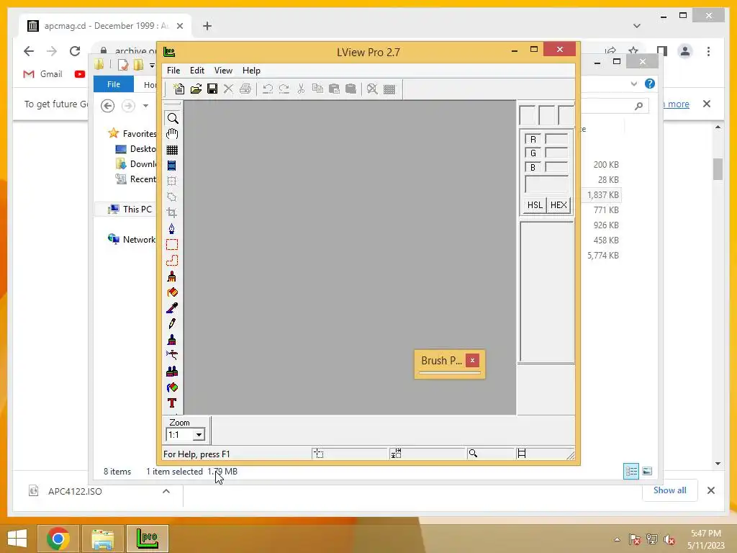Click the Undo arrow icon
This screenshot has width=737, height=553.
(x=268, y=89)
